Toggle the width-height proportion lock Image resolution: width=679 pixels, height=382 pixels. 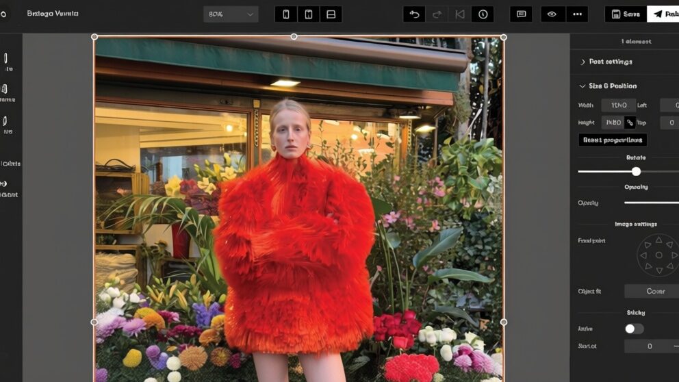coord(630,123)
